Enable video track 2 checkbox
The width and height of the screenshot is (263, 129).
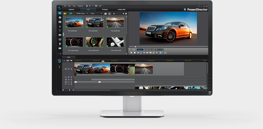(68, 82)
